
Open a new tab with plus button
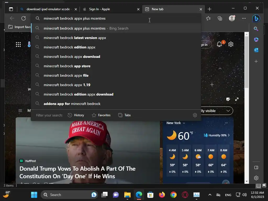coord(209,9)
